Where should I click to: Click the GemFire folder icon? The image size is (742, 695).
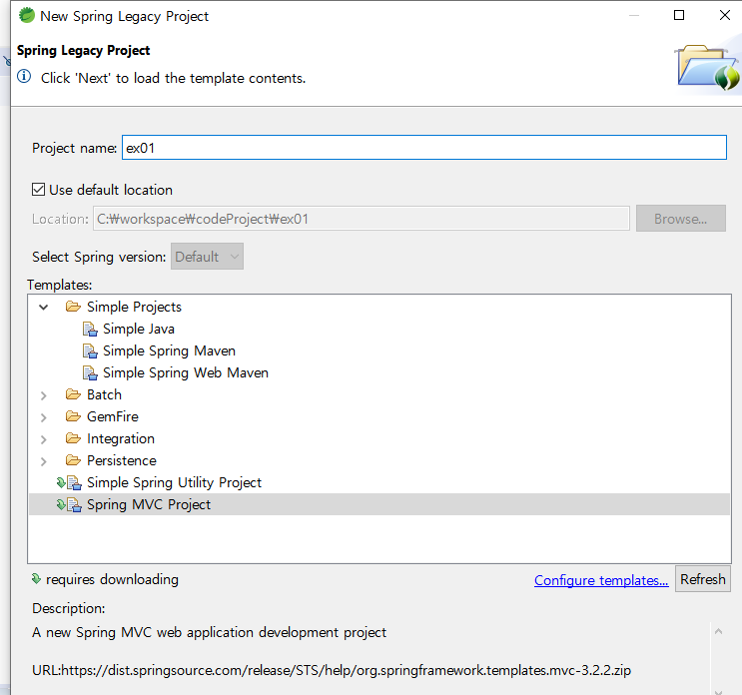click(x=73, y=416)
